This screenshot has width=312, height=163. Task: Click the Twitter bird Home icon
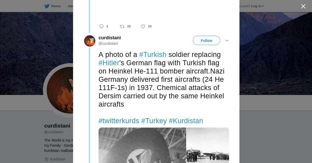click(x=47, y=6)
